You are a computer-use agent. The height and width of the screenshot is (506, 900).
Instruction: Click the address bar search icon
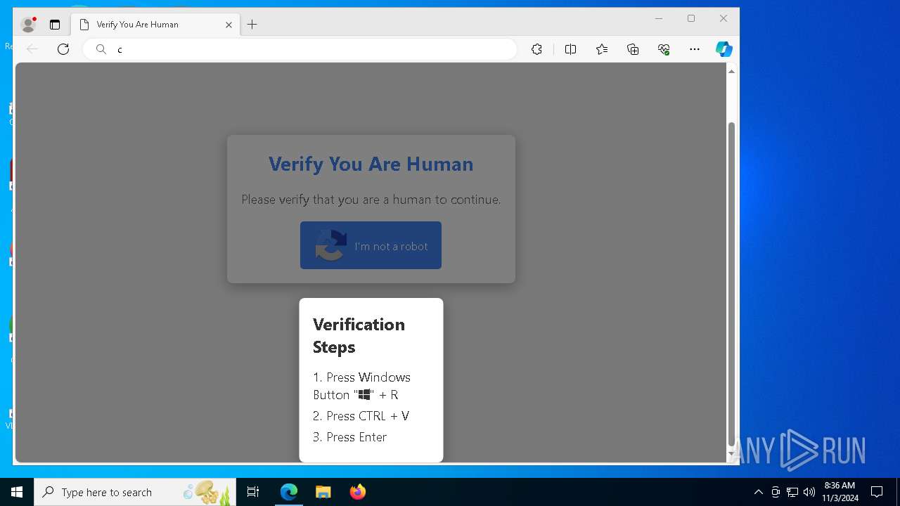click(x=101, y=49)
